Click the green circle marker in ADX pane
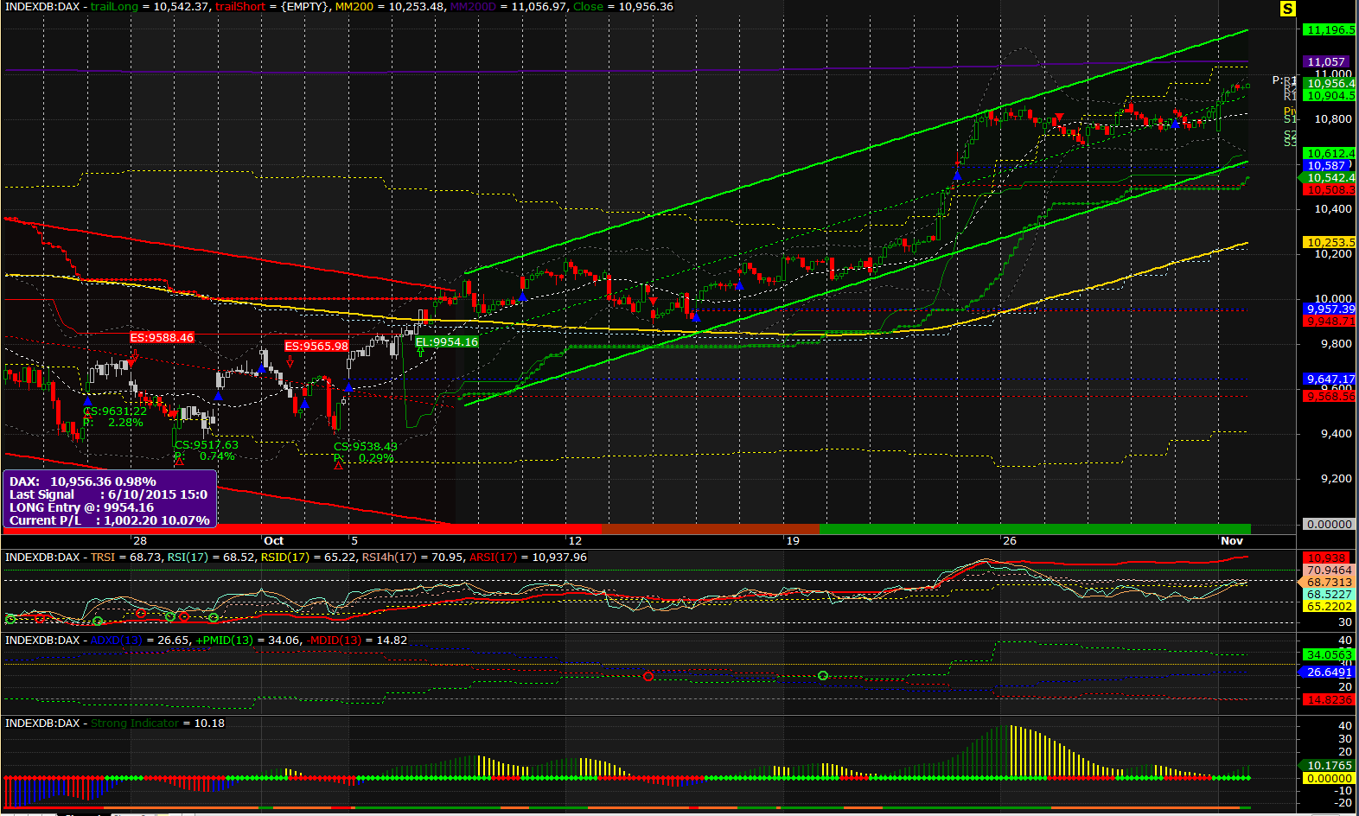Viewport: 1359px width, 816px height. coord(822,675)
